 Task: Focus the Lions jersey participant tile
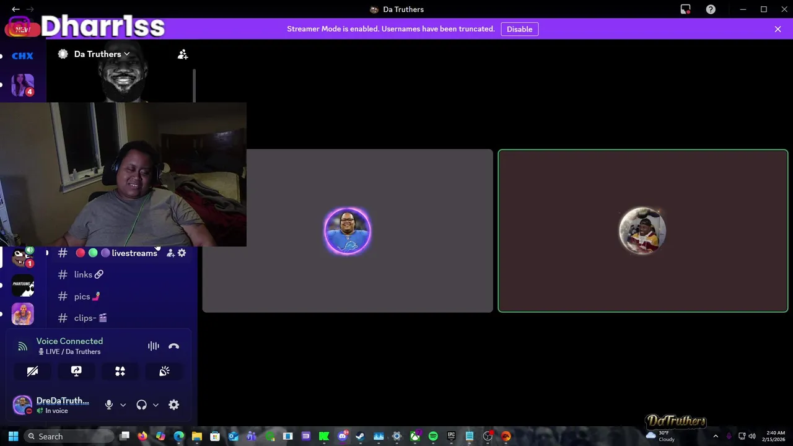coord(348,230)
